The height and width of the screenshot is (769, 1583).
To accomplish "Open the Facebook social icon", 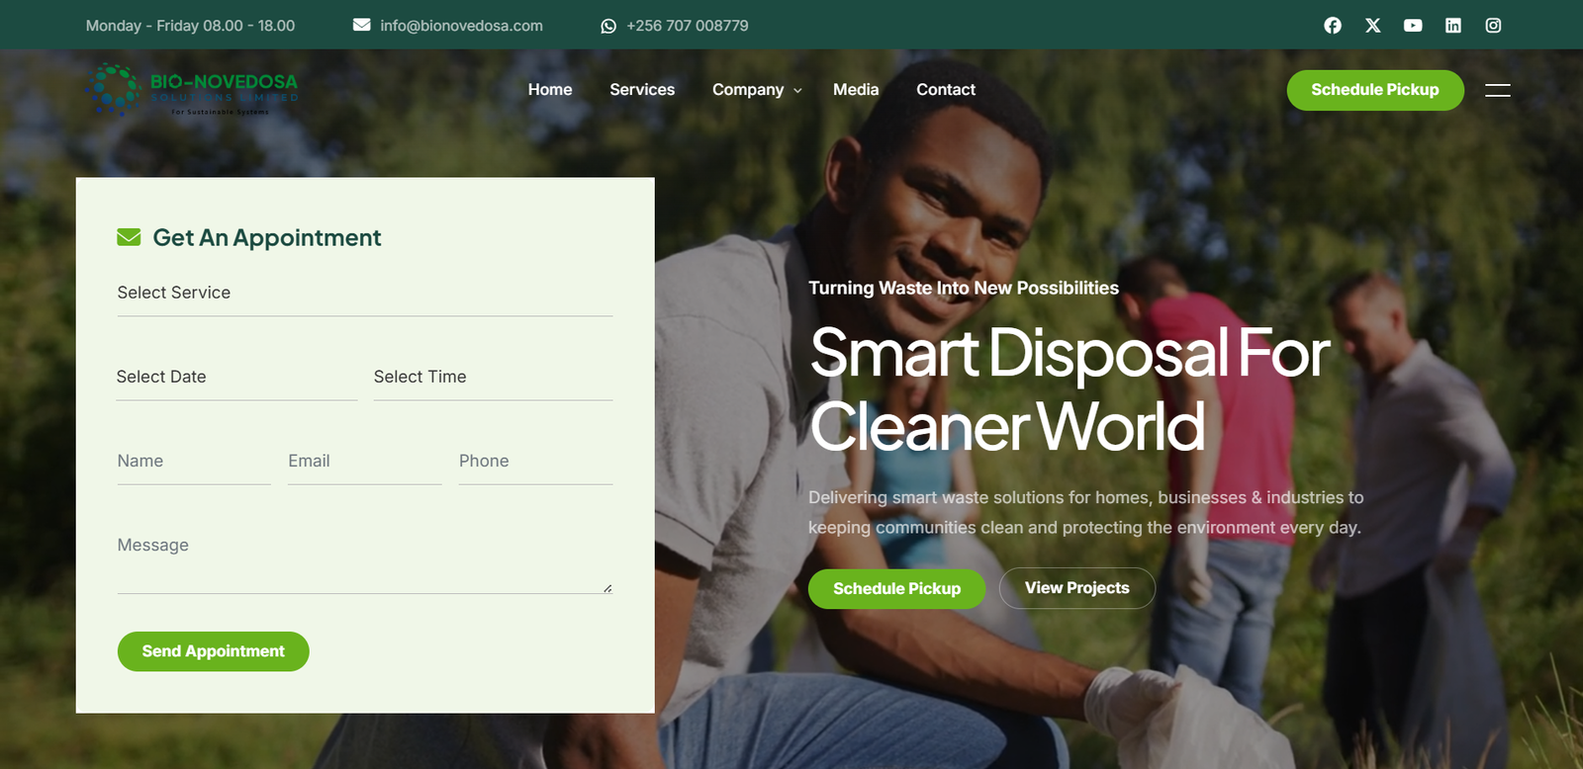I will point(1333,26).
